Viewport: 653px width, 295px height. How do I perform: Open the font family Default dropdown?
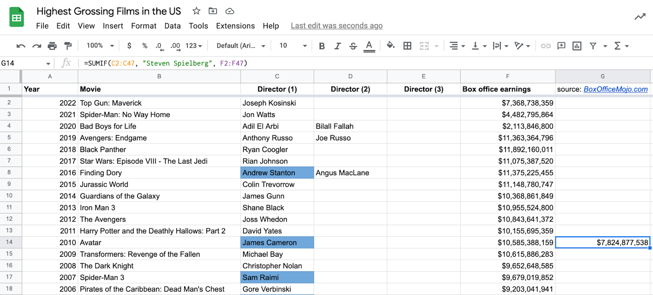tap(242, 46)
